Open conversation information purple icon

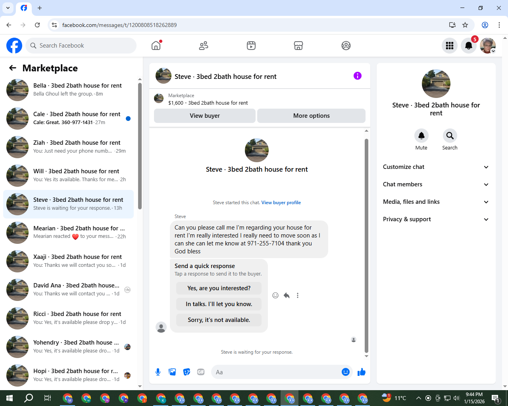pos(358,76)
